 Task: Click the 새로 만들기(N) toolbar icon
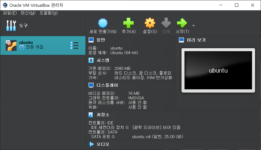(x=103, y=23)
